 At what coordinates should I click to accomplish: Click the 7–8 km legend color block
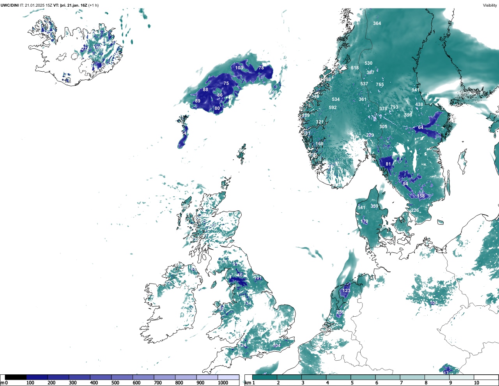(x=412, y=377)
